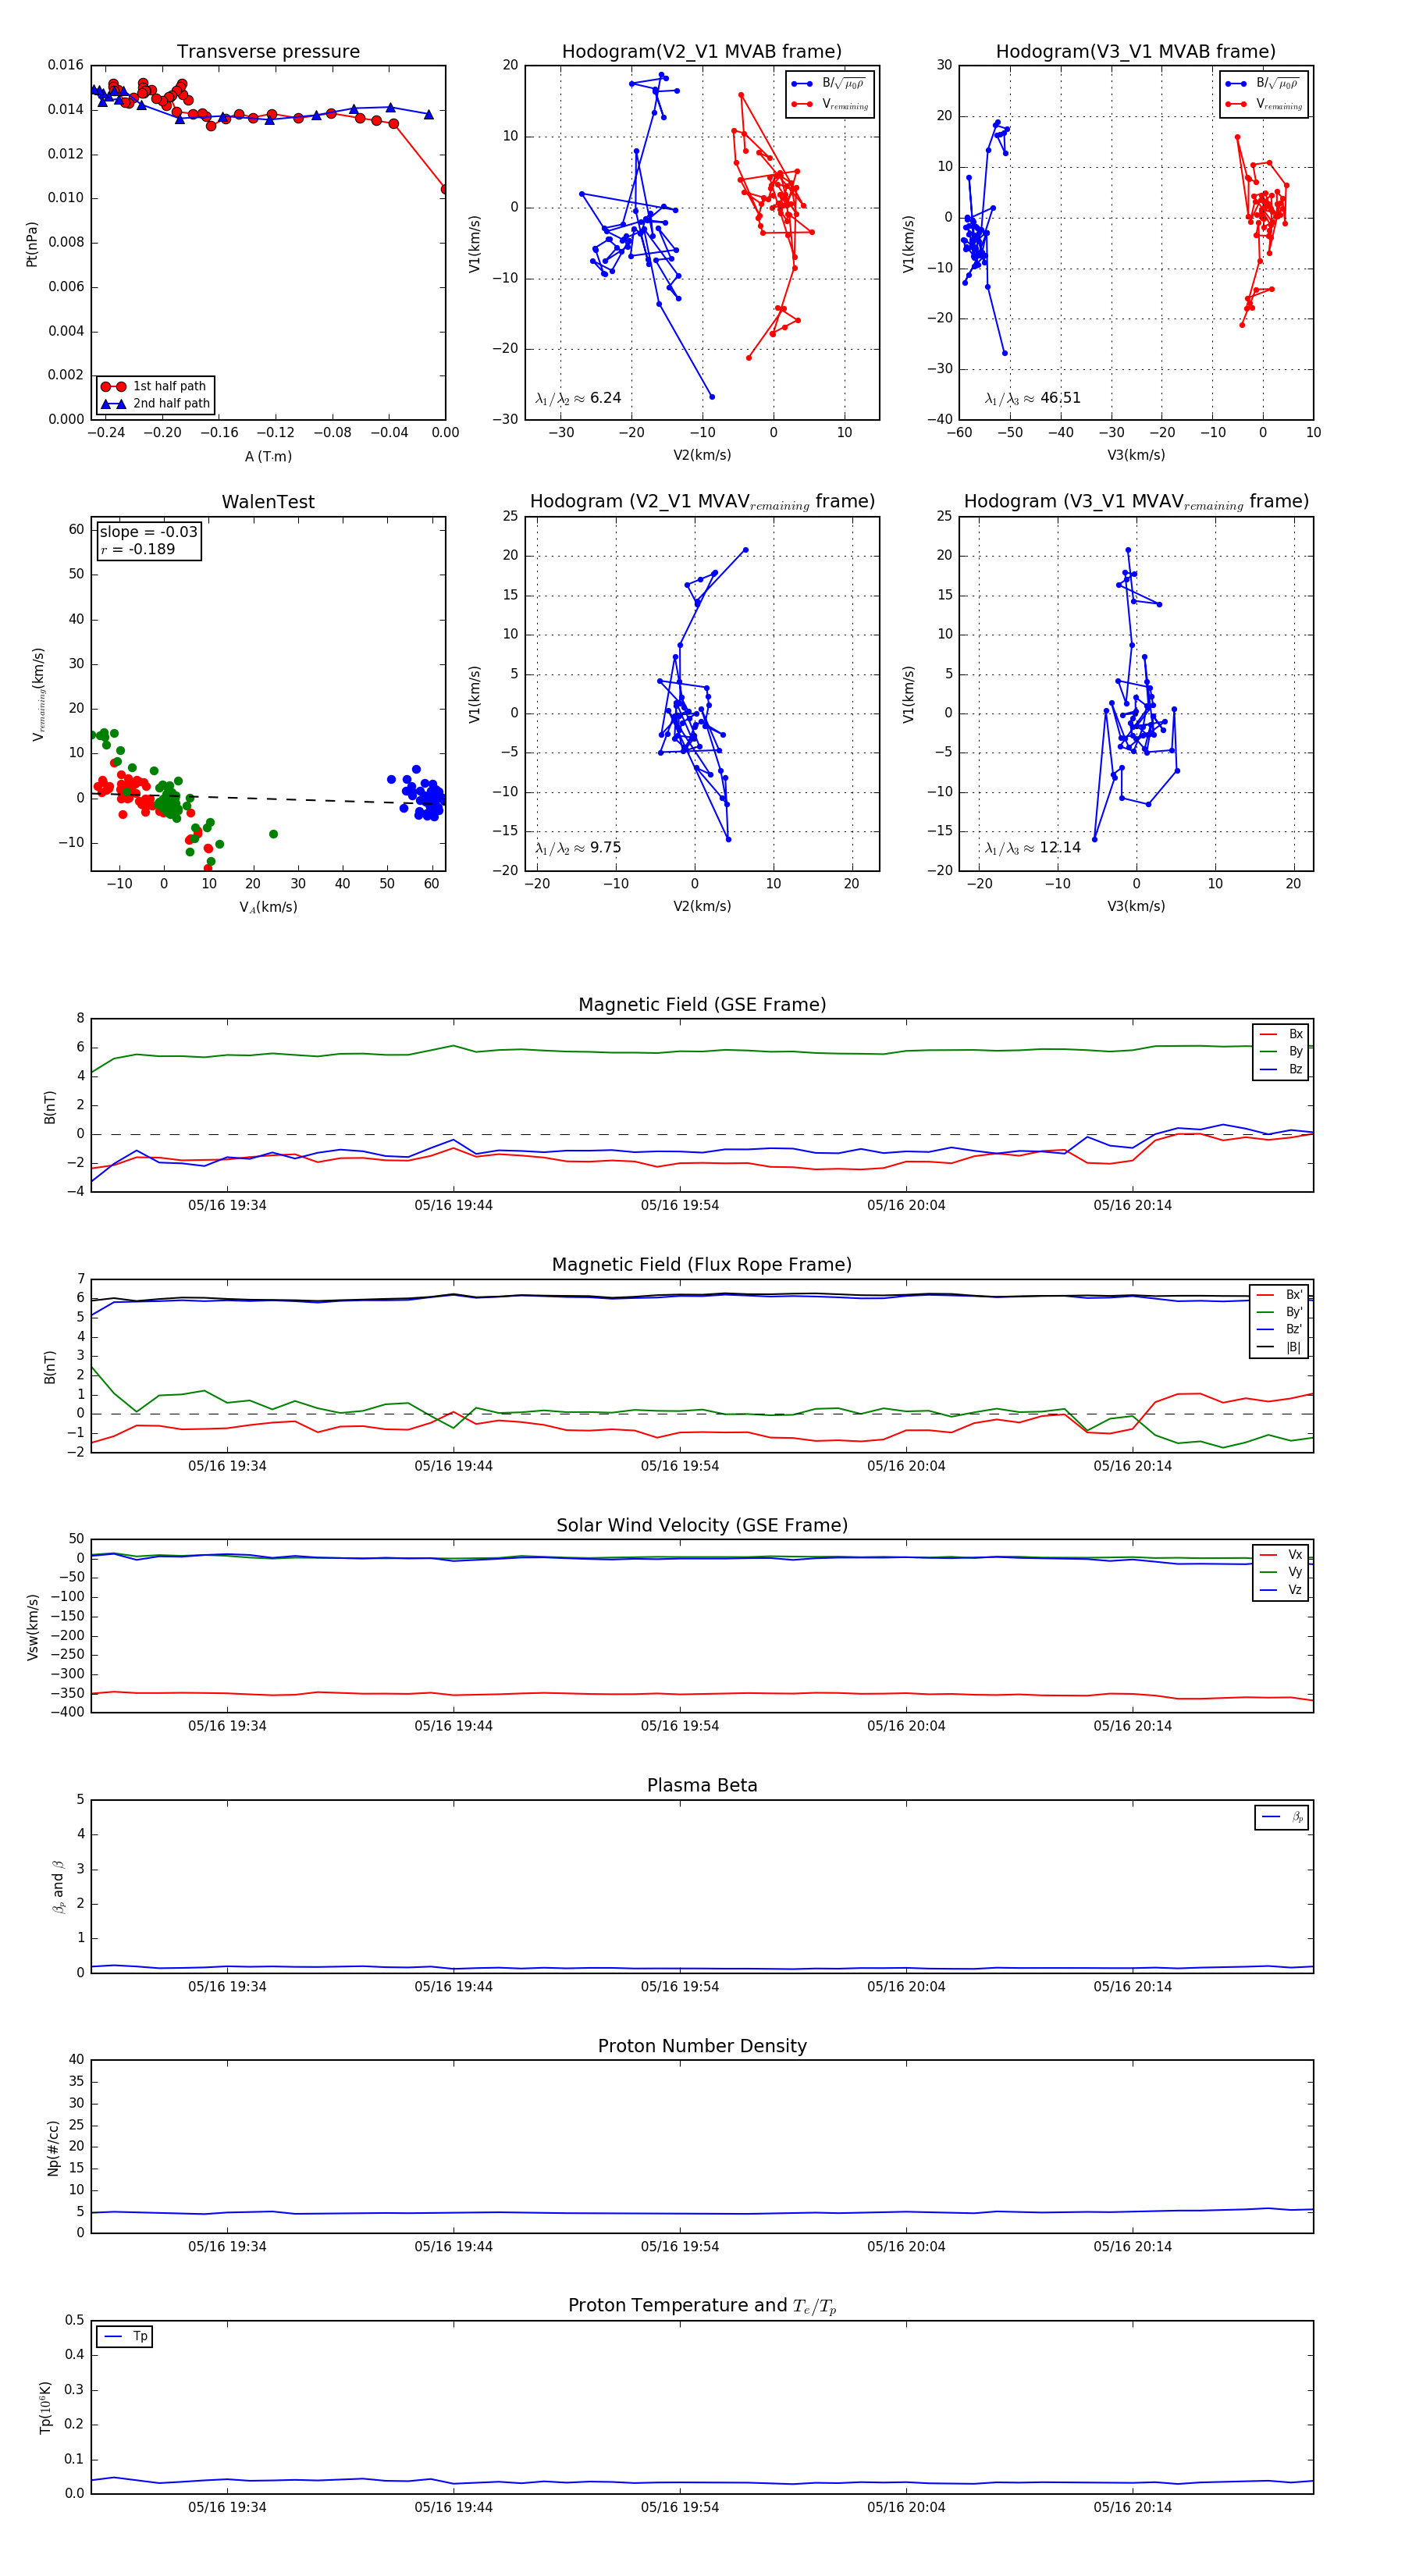Click the "WalenTest" plot title
This screenshot has height=2576, width=1405.
tap(268, 502)
